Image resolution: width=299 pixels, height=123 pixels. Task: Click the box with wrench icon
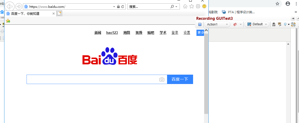(280, 24)
